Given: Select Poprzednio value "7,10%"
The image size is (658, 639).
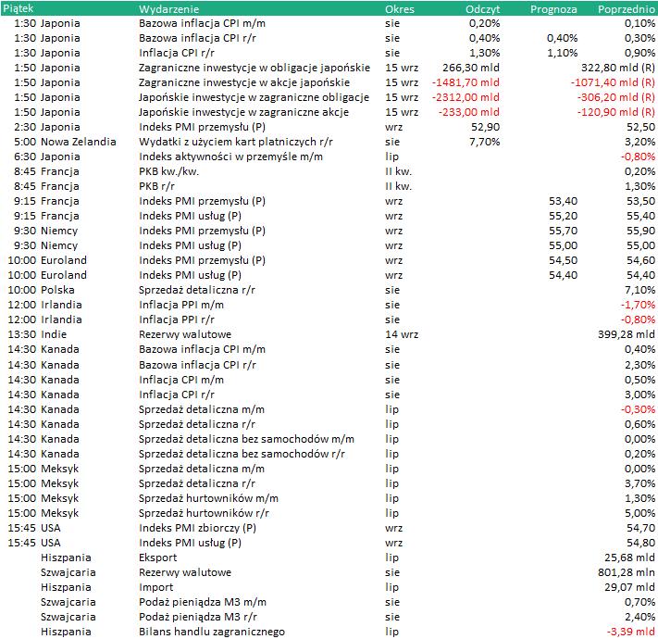Looking at the screenshot, I should [x=639, y=290].
